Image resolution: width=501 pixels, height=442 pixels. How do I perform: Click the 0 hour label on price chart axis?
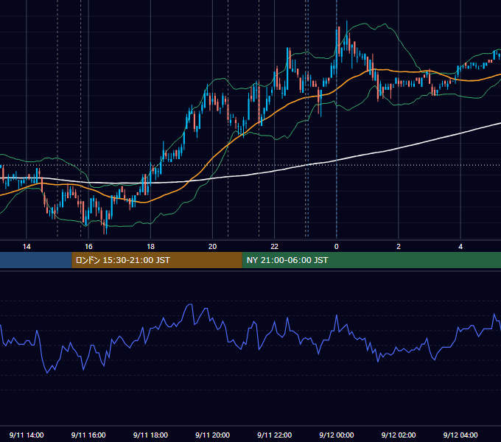[x=337, y=247]
